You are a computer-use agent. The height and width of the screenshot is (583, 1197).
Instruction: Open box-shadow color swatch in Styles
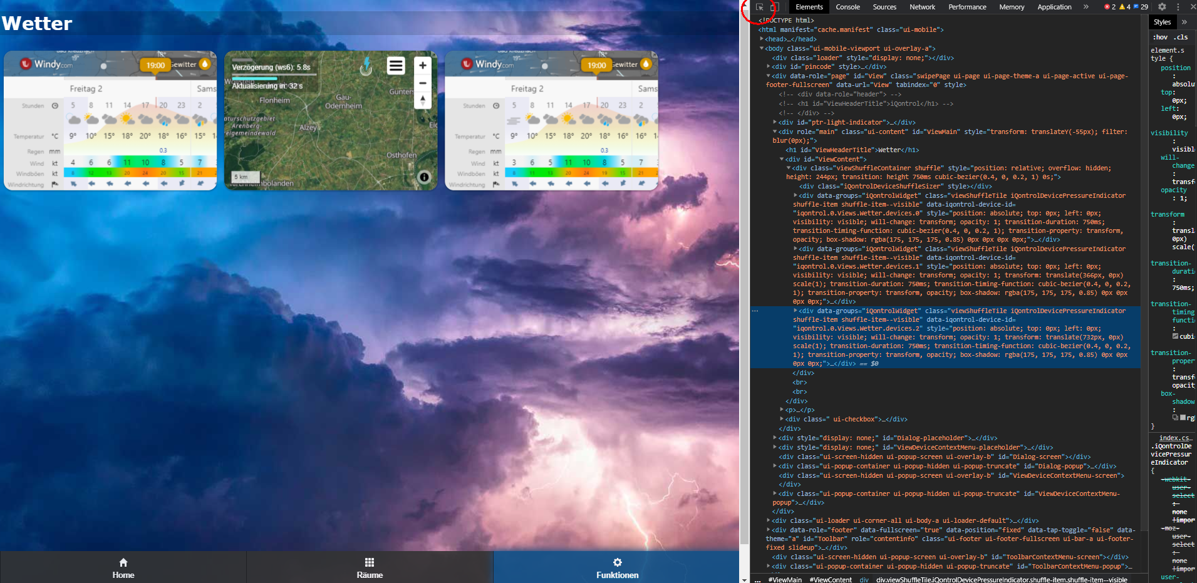(1183, 418)
